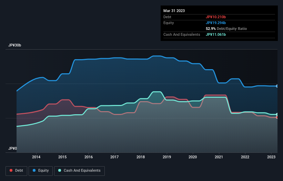Click the 2018 x-axis label
Screen dimensions: 283x181
(x=141, y=157)
